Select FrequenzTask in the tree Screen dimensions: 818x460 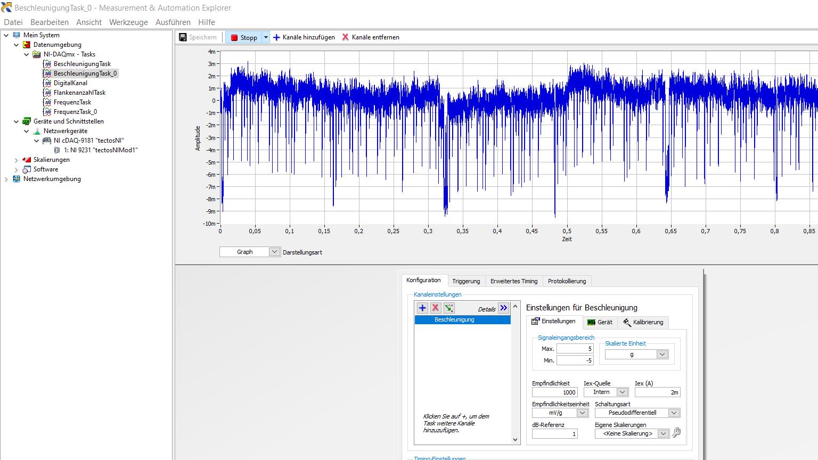click(x=72, y=102)
